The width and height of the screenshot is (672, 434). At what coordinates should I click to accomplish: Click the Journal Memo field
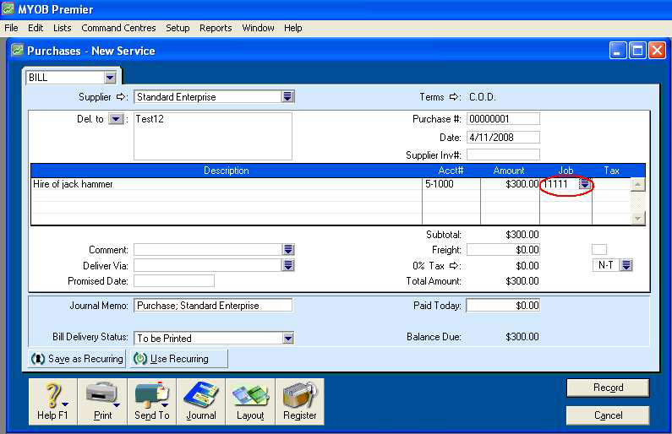point(213,305)
